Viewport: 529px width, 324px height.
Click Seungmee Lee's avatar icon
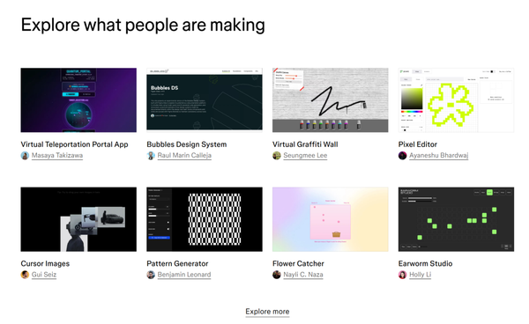pyautogui.click(x=277, y=156)
